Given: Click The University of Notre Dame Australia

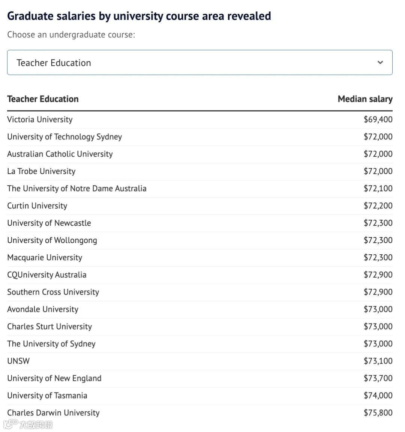Looking at the screenshot, I should (x=77, y=189).
